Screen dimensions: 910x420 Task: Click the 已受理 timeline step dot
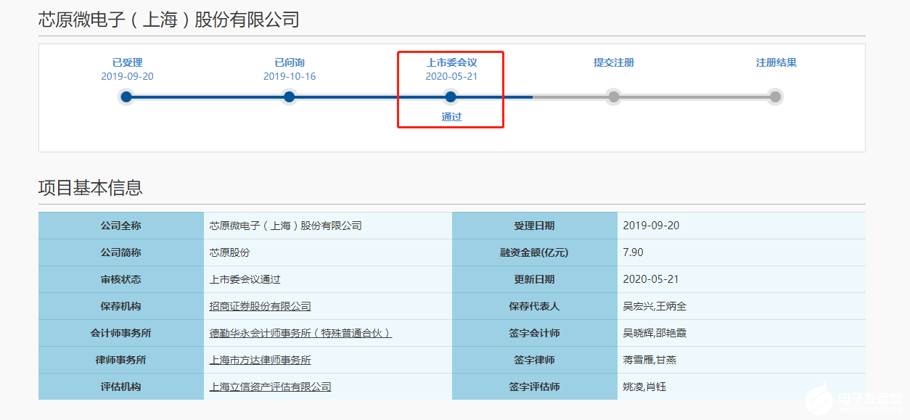[126, 96]
